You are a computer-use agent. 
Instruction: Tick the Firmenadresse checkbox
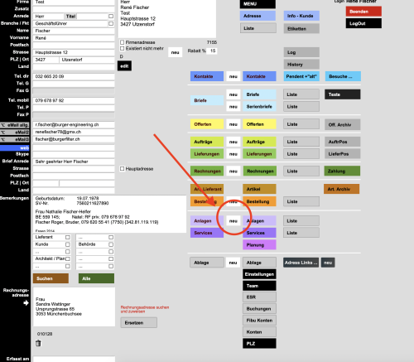pyautogui.click(x=123, y=42)
